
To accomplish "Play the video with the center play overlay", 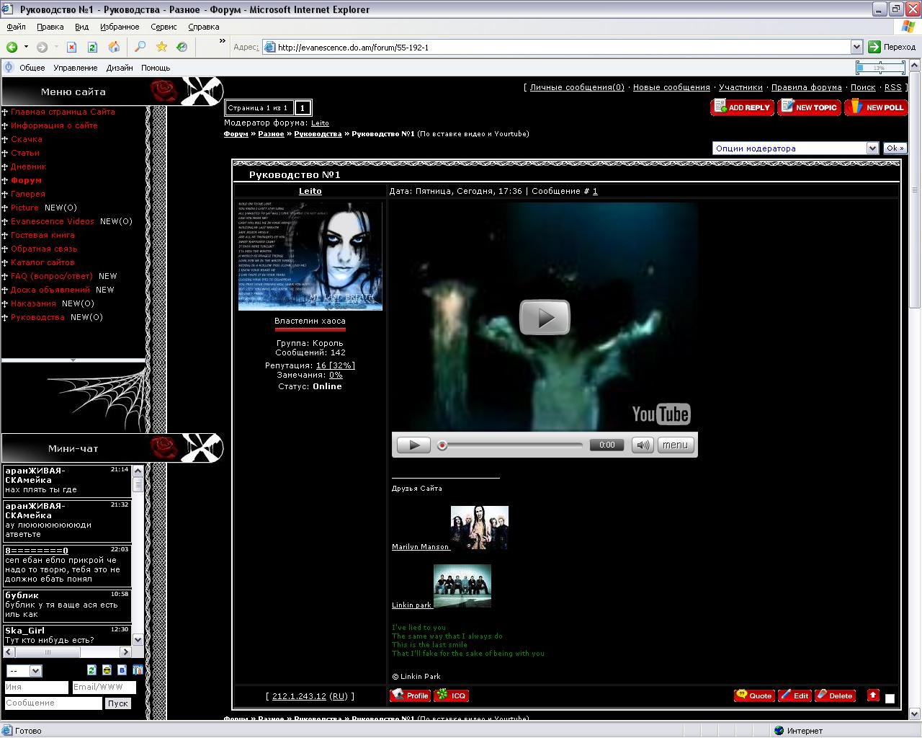I will pyautogui.click(x=545, y=317).
